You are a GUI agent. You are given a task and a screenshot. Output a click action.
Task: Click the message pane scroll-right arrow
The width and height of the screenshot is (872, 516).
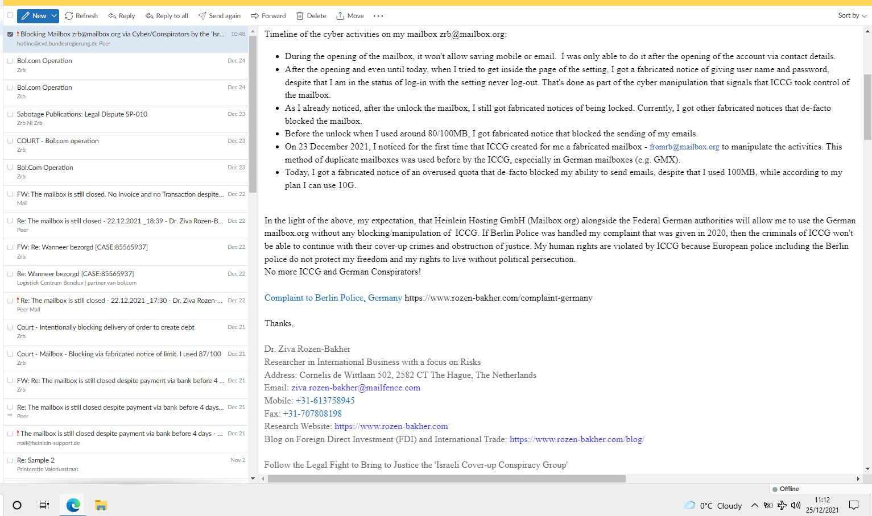coord(858,478)
